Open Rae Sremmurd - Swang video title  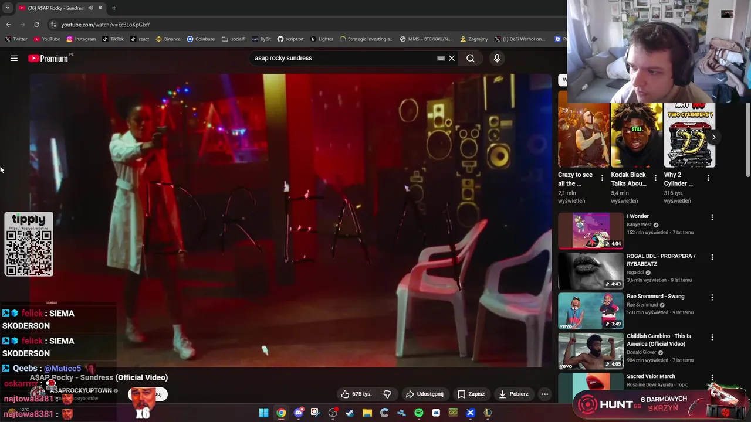655,296
